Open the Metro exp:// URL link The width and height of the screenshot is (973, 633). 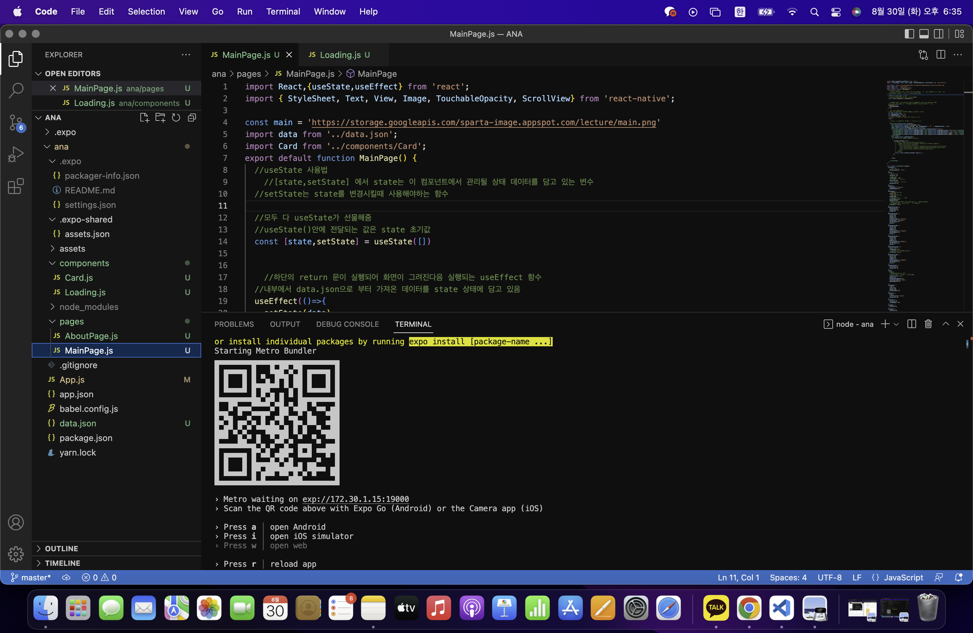pos(355,499)
